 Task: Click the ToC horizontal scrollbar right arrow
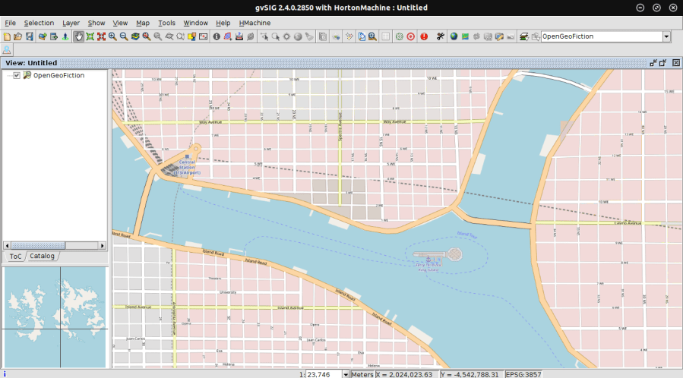101,246
